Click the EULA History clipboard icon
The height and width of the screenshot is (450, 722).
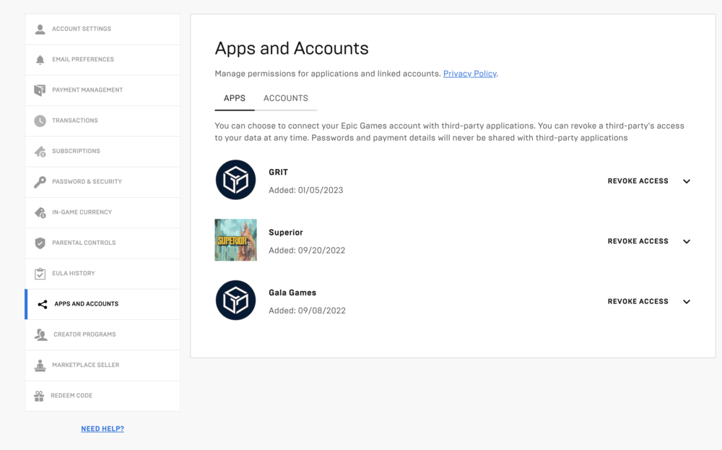click(40, 274)
